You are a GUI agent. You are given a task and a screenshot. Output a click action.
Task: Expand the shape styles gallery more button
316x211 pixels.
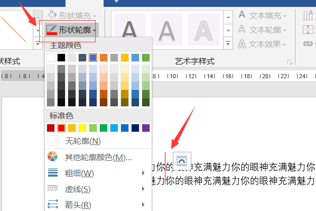[38, 43]
